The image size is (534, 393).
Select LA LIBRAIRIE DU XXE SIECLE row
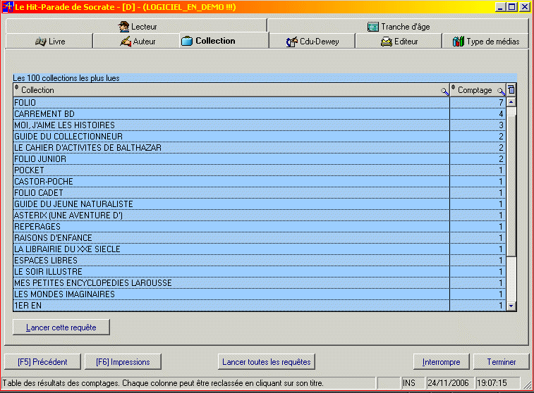point(259,249)
